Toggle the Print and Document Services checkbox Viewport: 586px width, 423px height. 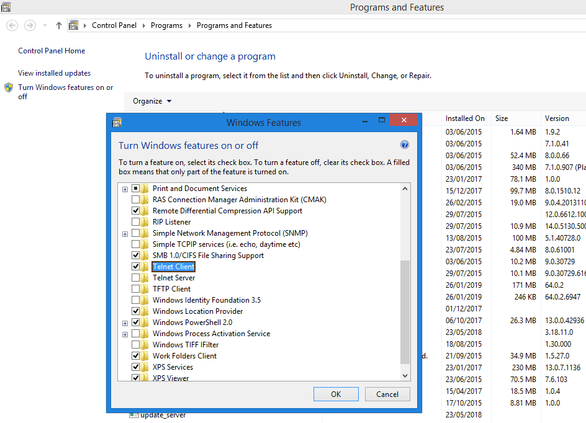136,189
